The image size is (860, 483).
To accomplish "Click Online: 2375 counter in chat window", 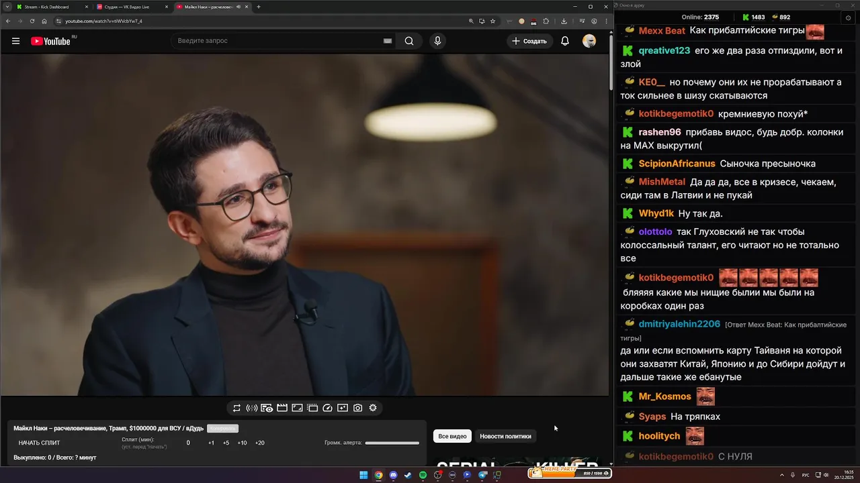I will click(700, 17).
